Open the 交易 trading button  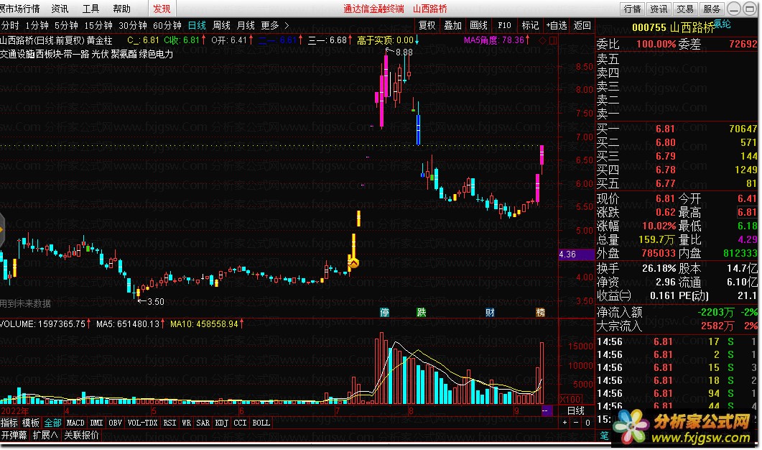(x=685, y=9)
